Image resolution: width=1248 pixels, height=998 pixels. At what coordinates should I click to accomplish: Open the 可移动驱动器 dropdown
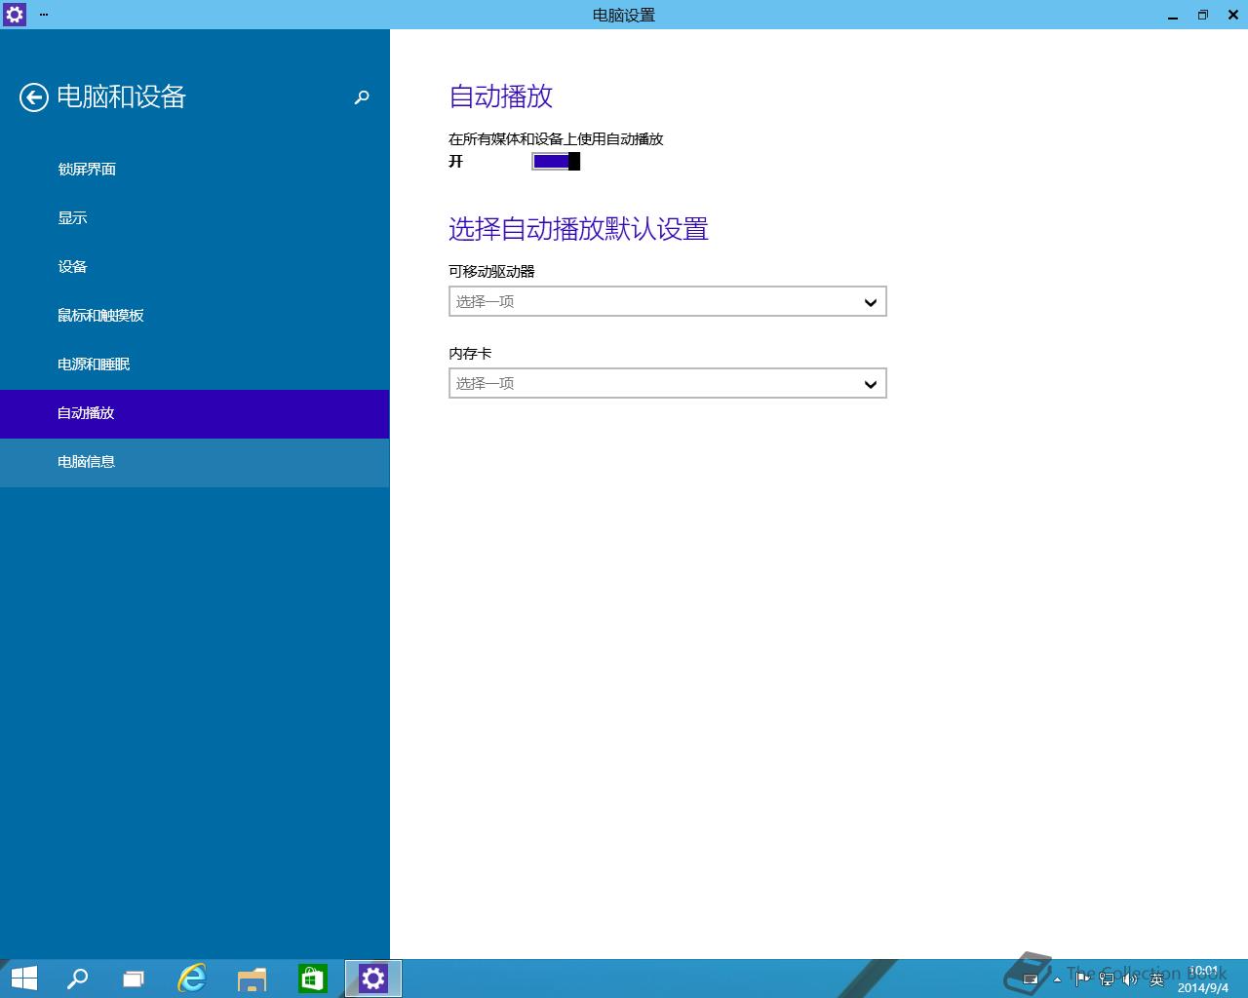[668, 301]
